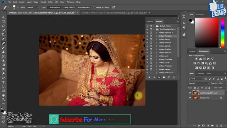Hide the Insert Vintage Film Look layer

190,93
